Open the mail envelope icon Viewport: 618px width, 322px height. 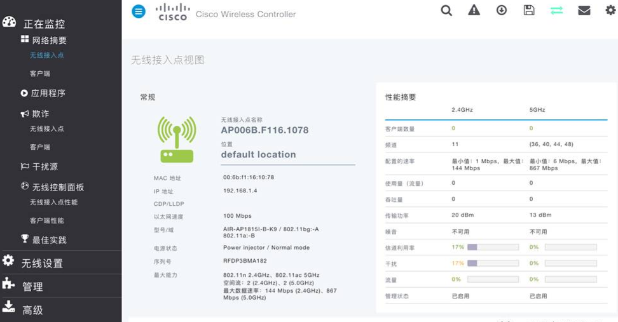coord(584,10)
